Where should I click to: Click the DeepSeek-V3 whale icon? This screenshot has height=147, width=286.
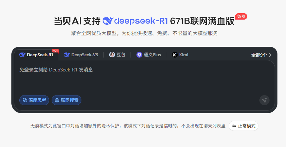(67, 55)
